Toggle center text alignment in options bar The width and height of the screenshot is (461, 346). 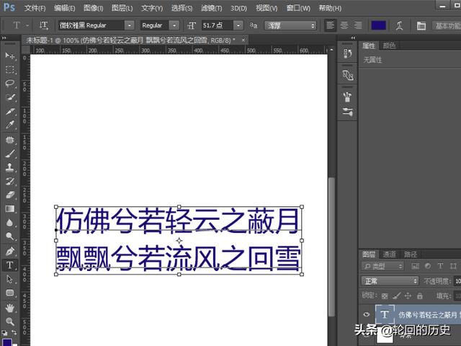342,25
